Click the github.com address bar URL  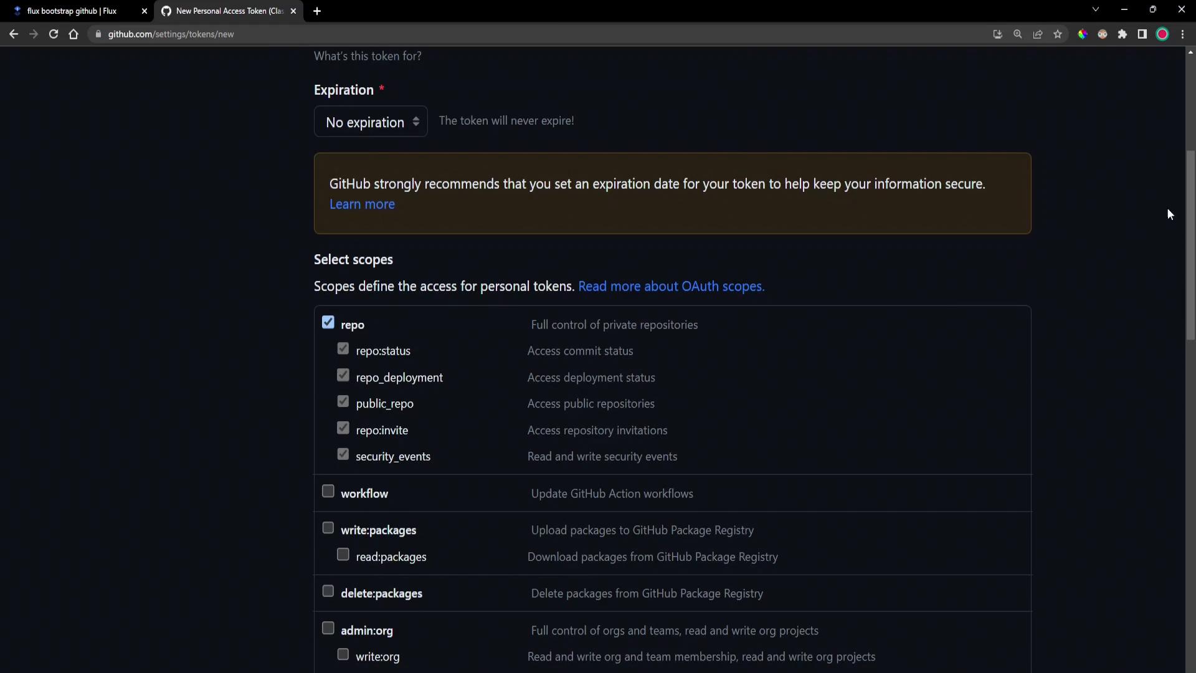click(171, 34)
